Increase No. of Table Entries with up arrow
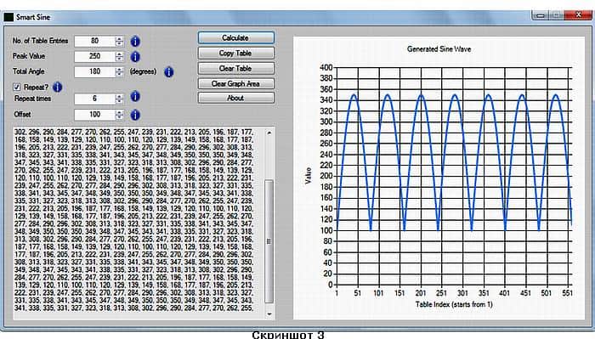This screenshot has width=595, height=339. (x=119, y=39)
